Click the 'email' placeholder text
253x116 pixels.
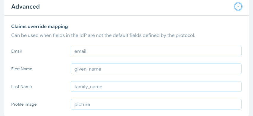click(x=80, y=51)
